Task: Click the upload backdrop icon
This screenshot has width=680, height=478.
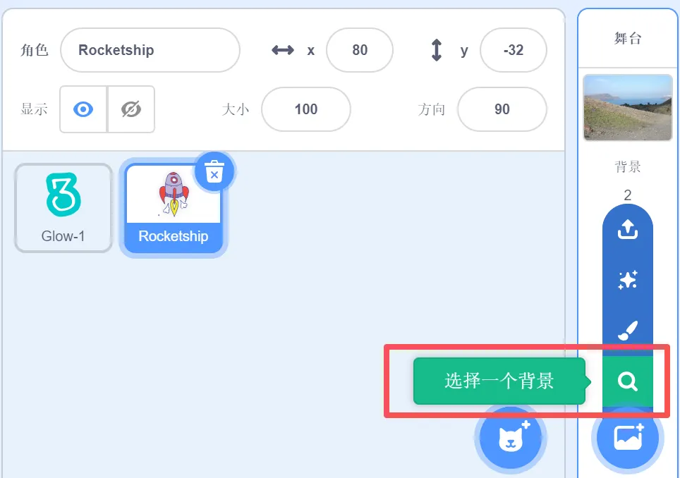Action: click(628, 229)
